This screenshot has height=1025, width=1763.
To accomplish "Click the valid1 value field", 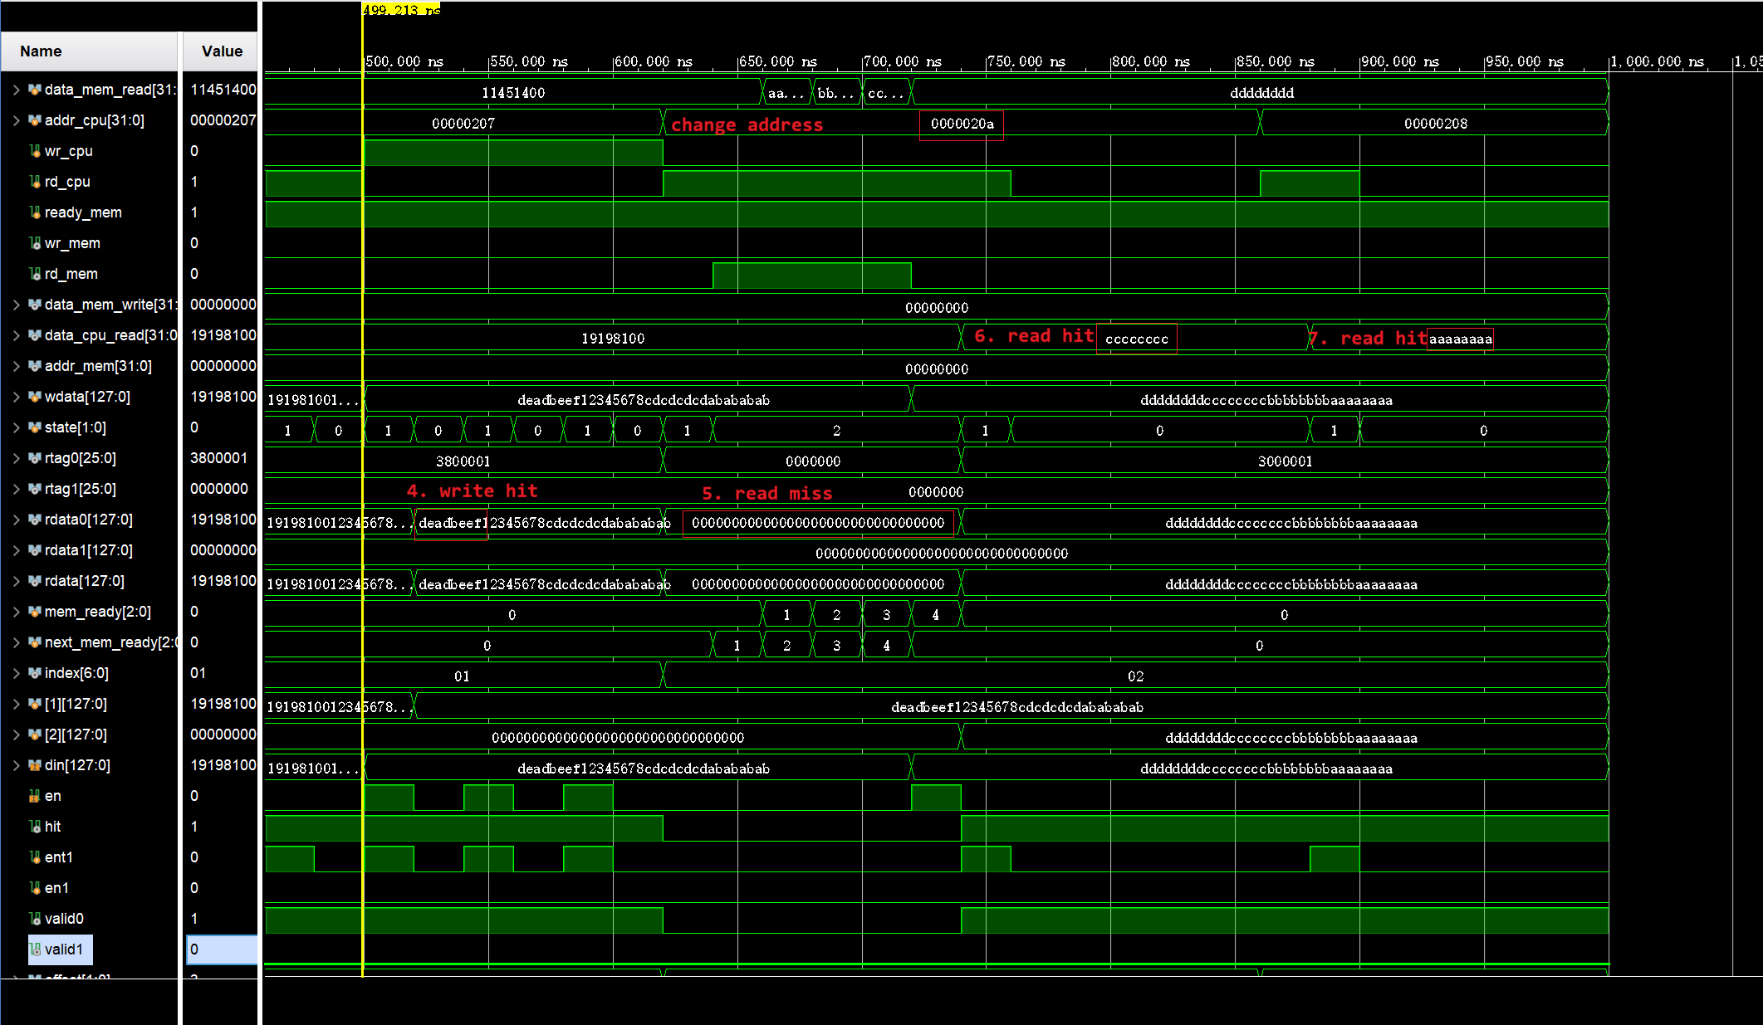I will coord(221,949).
